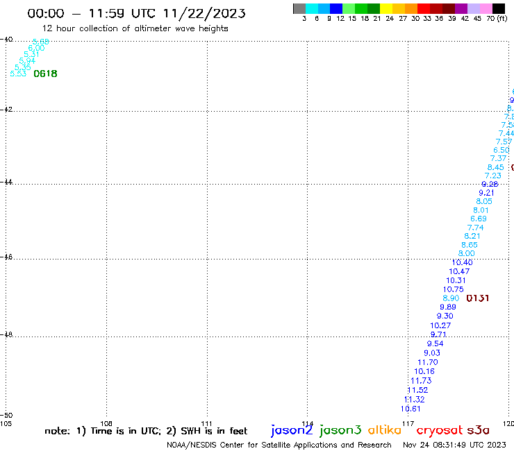Click the purple swatch in the color scale
The image size is (514, 451).
click(x=461, y=8)
